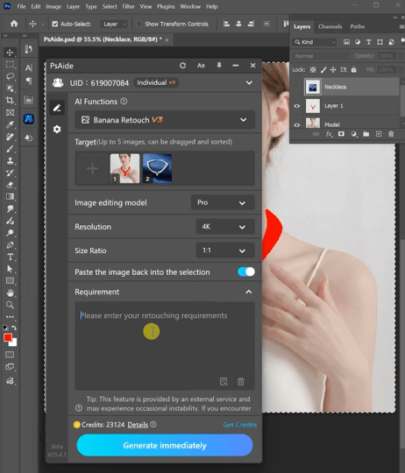Open the Size Ratio 1:1 dropdown

coord(225,251)
